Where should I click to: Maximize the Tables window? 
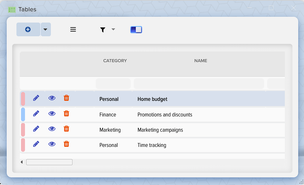click(x=271, y=8)
